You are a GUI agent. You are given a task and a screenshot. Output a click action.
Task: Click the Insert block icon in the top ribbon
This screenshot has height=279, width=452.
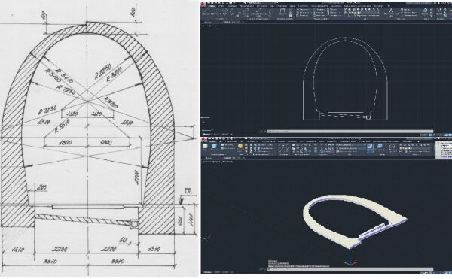click(425, 11)
